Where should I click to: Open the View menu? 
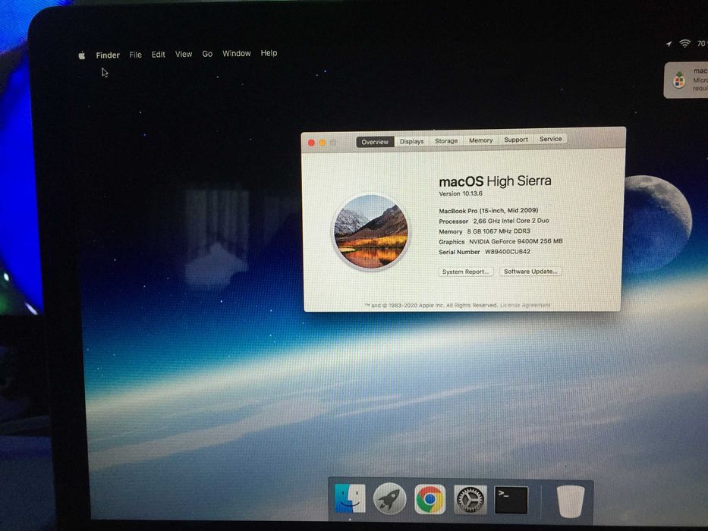pyautogui.click(x=184, y=54)
